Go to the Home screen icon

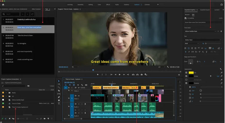coord(3,5)
